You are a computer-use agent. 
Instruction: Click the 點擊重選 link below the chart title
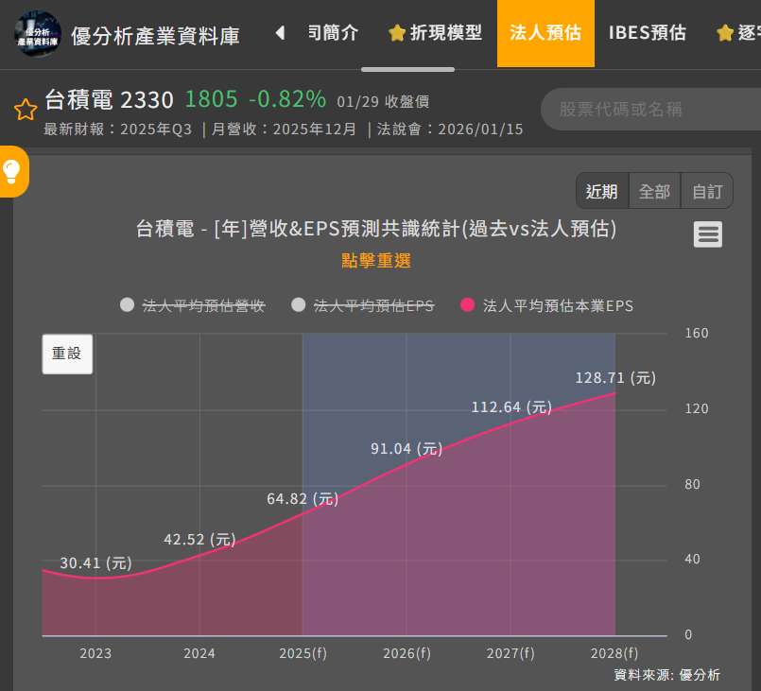click(375, 261)
